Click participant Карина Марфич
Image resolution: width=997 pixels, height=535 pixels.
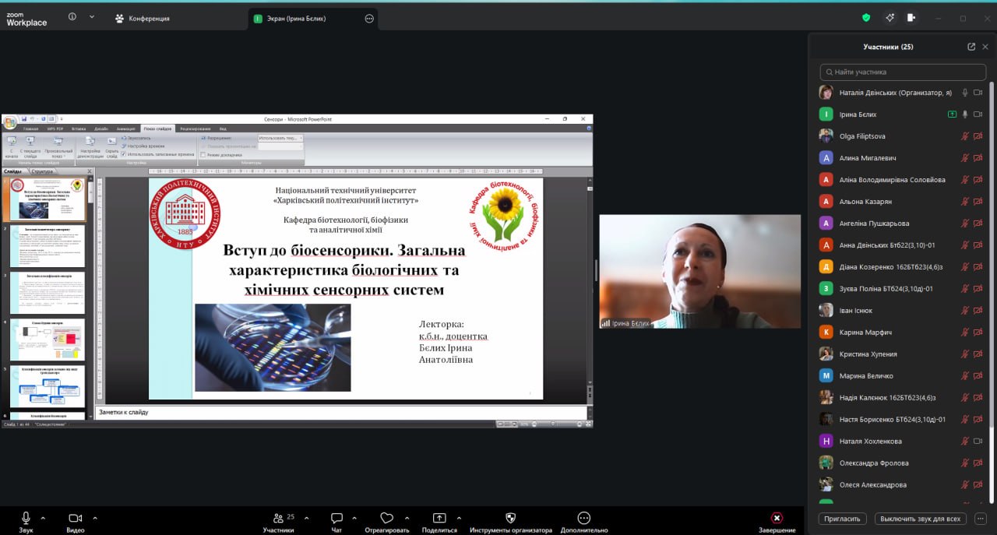click(x=902, y=333)
